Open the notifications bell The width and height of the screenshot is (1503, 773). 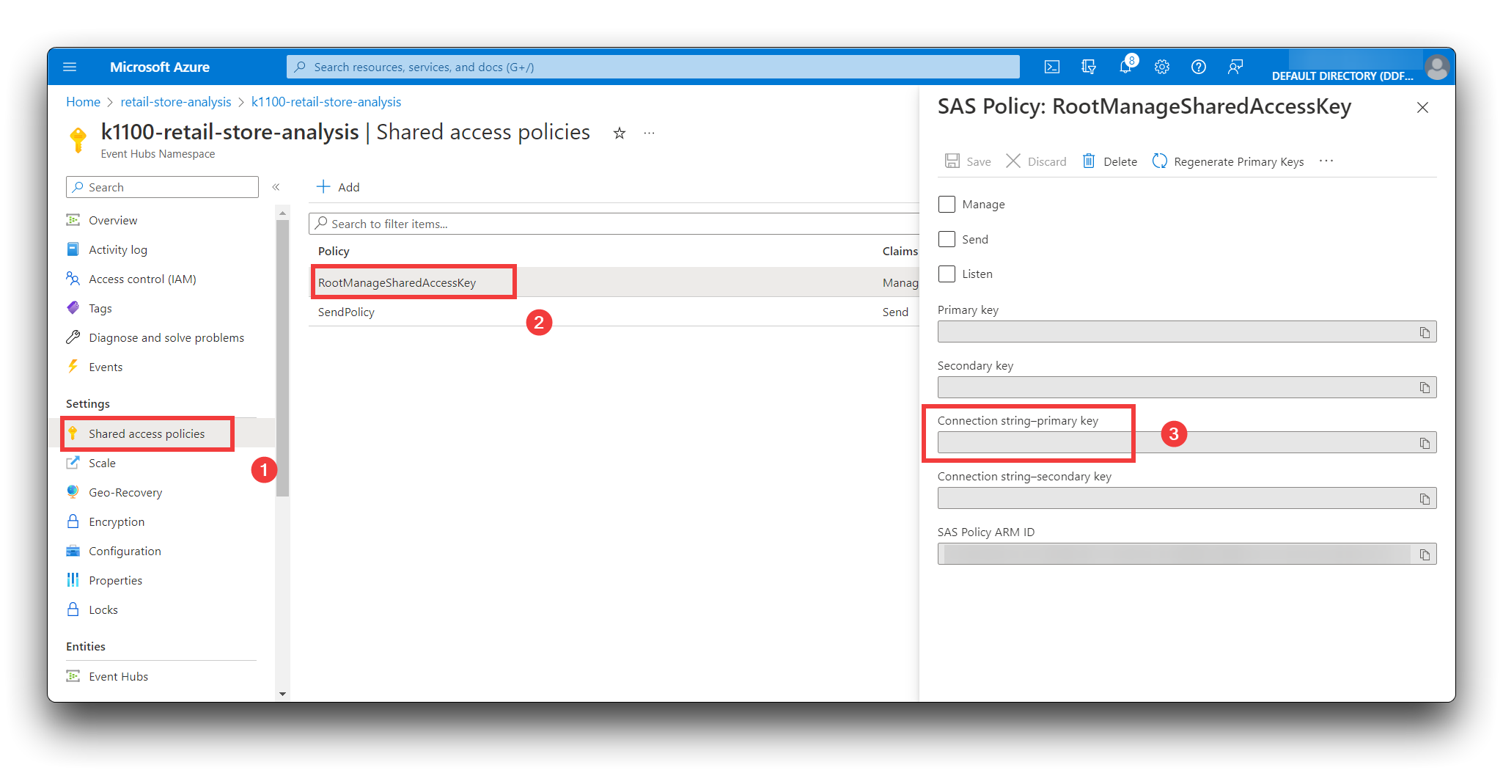coord(1125,67)
